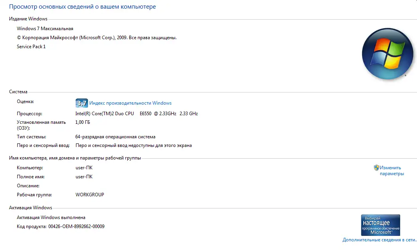Screen dimensions: 417x250
Task: Click the product code 00426-OEM-8992662-00009
Action: [x=76, y=226]
